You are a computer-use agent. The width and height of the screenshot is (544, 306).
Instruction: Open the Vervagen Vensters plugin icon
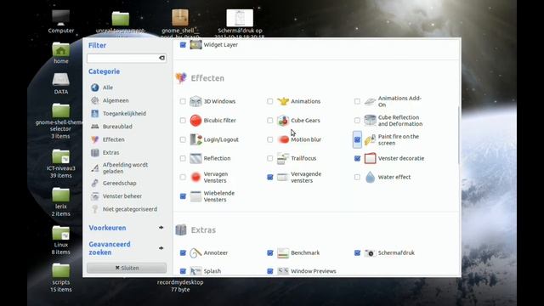(195, 178)
